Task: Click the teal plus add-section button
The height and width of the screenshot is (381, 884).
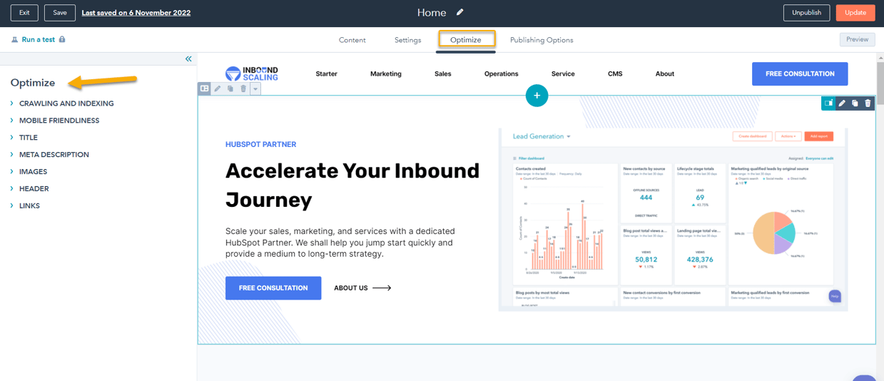Action: [x=537, y=96]
